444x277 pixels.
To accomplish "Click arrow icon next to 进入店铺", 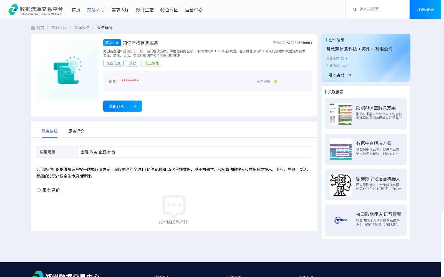I will click(x=350, y=75).
